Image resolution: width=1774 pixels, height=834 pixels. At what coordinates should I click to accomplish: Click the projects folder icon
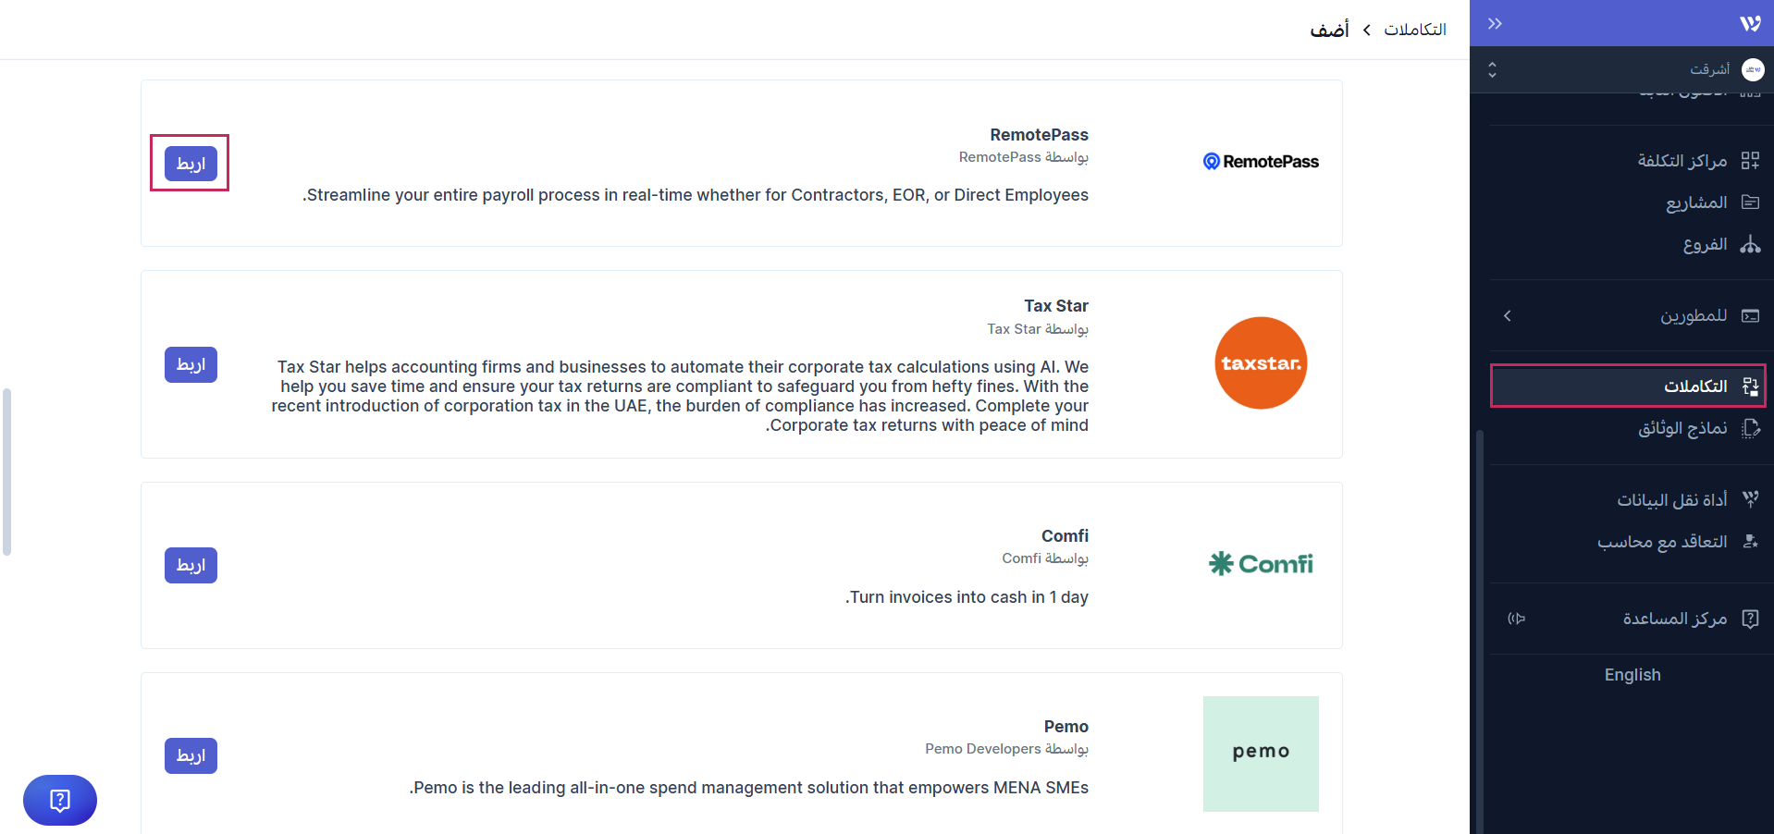point(1749,202)
